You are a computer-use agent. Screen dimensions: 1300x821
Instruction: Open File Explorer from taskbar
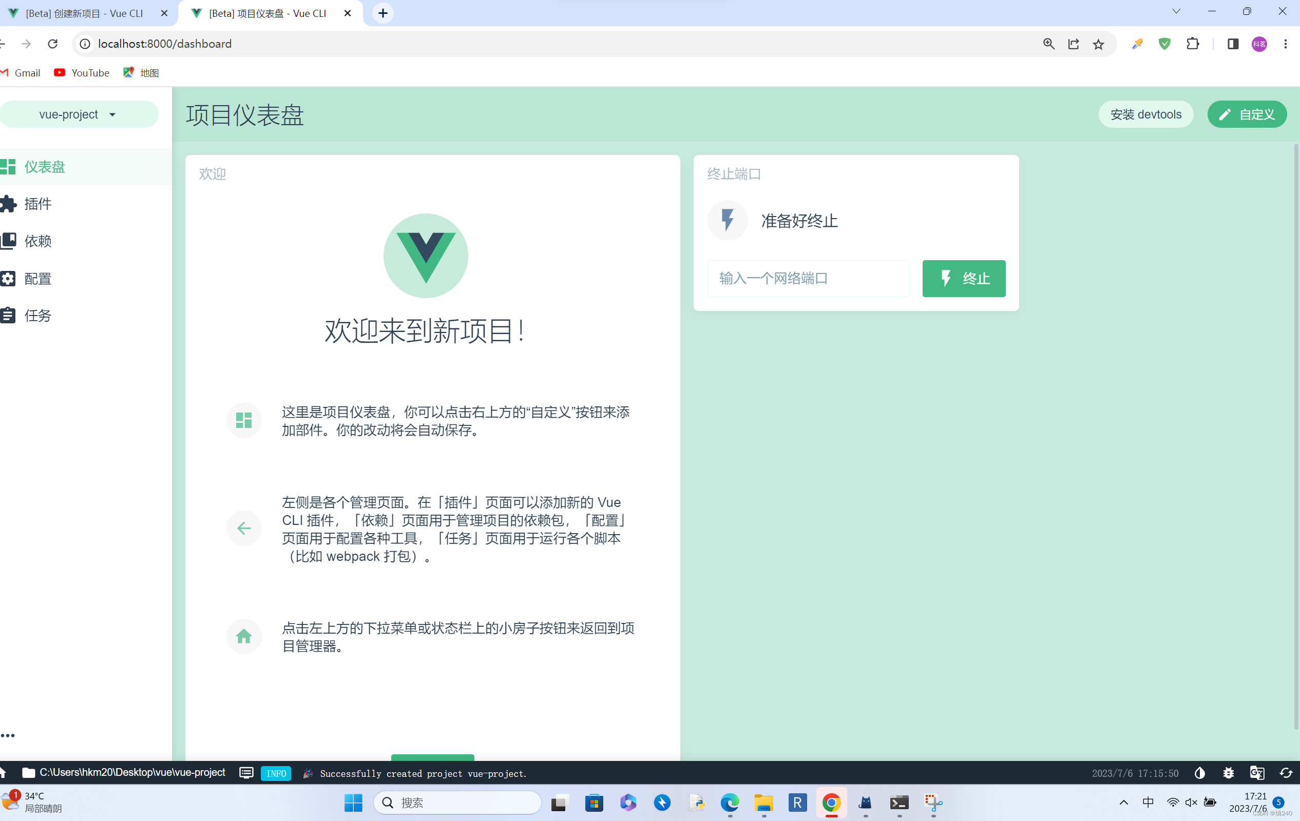(x=763, y=803)
